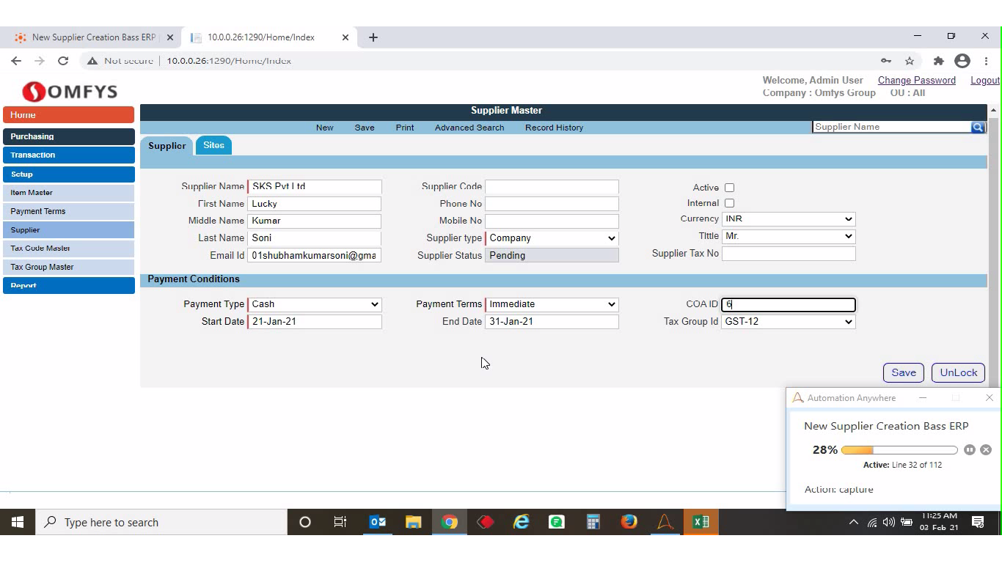Tick the Internal checkbox

pos(729,203)
